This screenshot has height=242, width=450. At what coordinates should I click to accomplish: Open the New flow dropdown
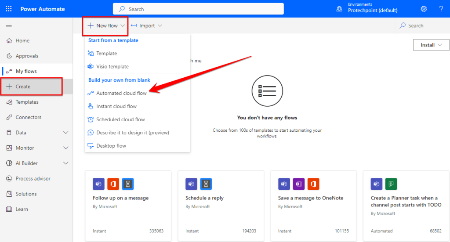105,26
